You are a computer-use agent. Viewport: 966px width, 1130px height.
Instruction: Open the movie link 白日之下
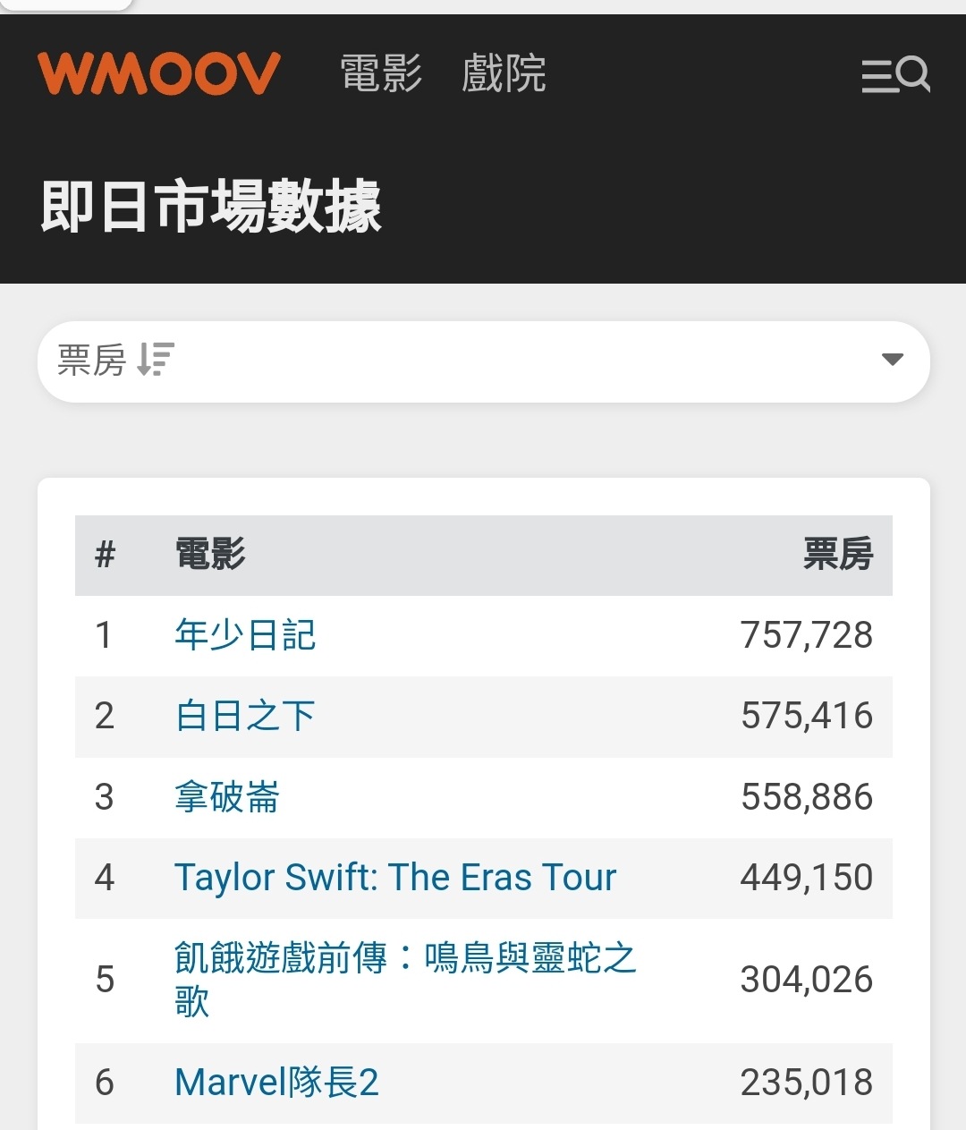click(x=245, y=716)
